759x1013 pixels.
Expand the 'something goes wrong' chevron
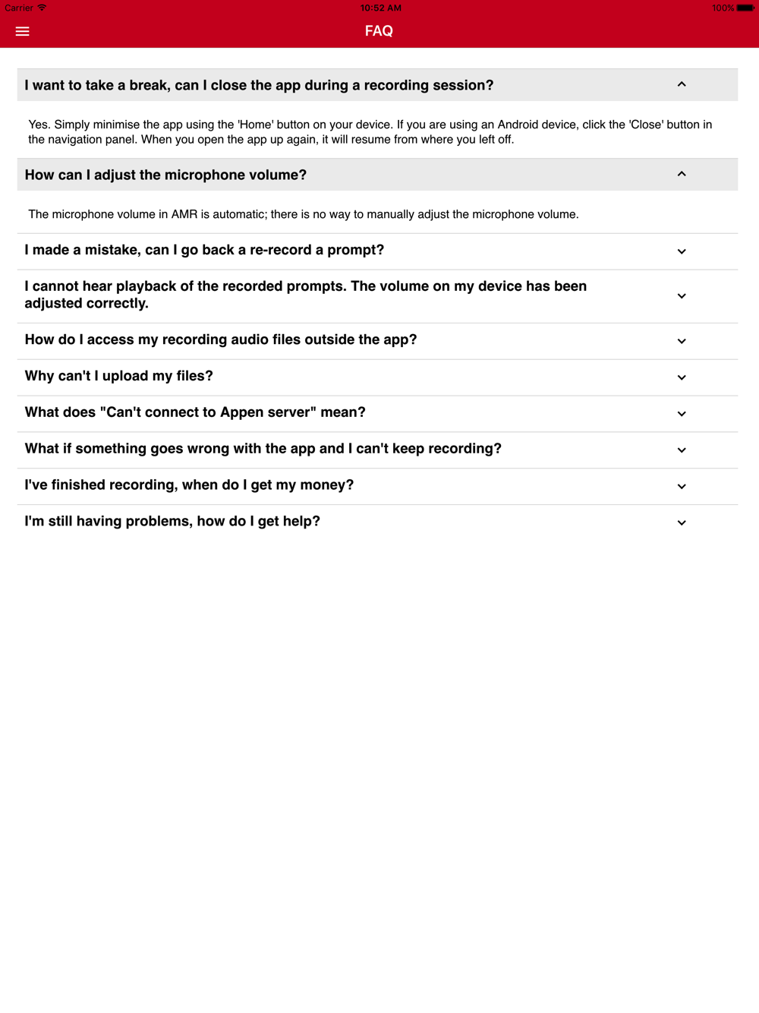point(682,450)
